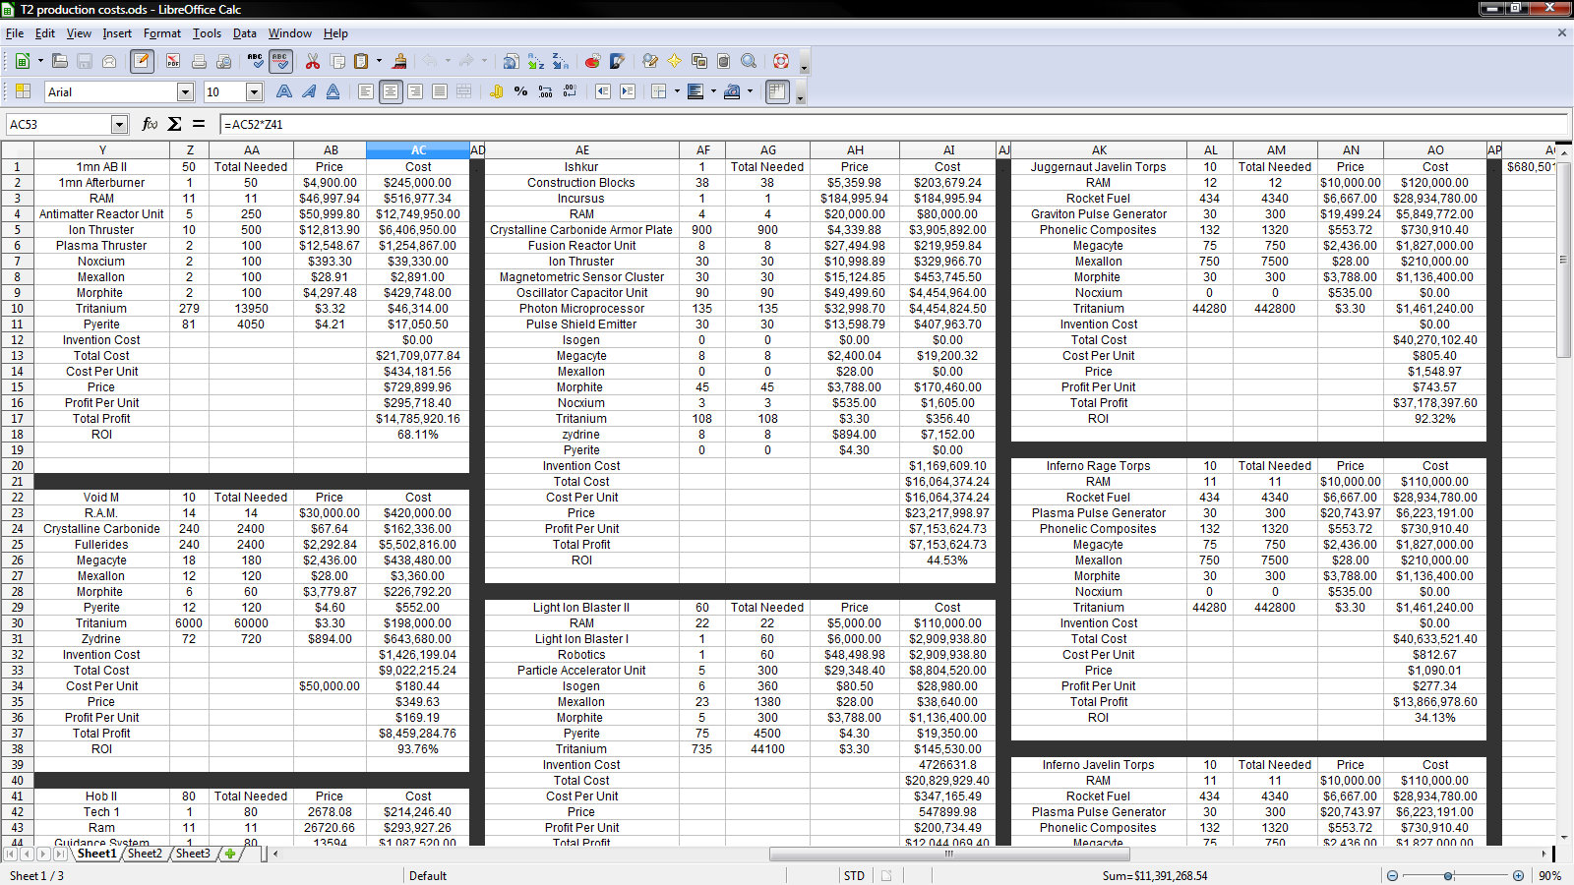This screenshot has width=1574, height=885.
Task: Toggle Edit File mode
Action: (x=142, y=61)
